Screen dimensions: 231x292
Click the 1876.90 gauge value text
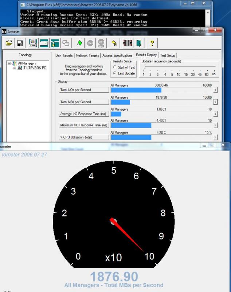click(x=114, y=277)
